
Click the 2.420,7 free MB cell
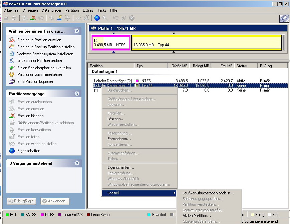pos(227,81)
